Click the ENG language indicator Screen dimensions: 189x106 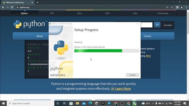click(170, 103)
